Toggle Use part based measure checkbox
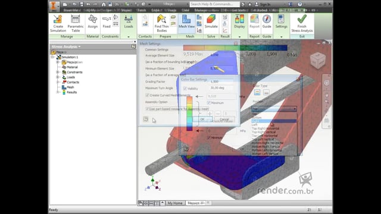Viewport: 381px width, 214px height. (x=147, y=109)
